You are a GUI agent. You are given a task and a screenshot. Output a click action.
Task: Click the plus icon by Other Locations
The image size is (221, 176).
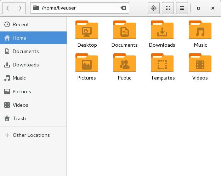click(7, 135)
